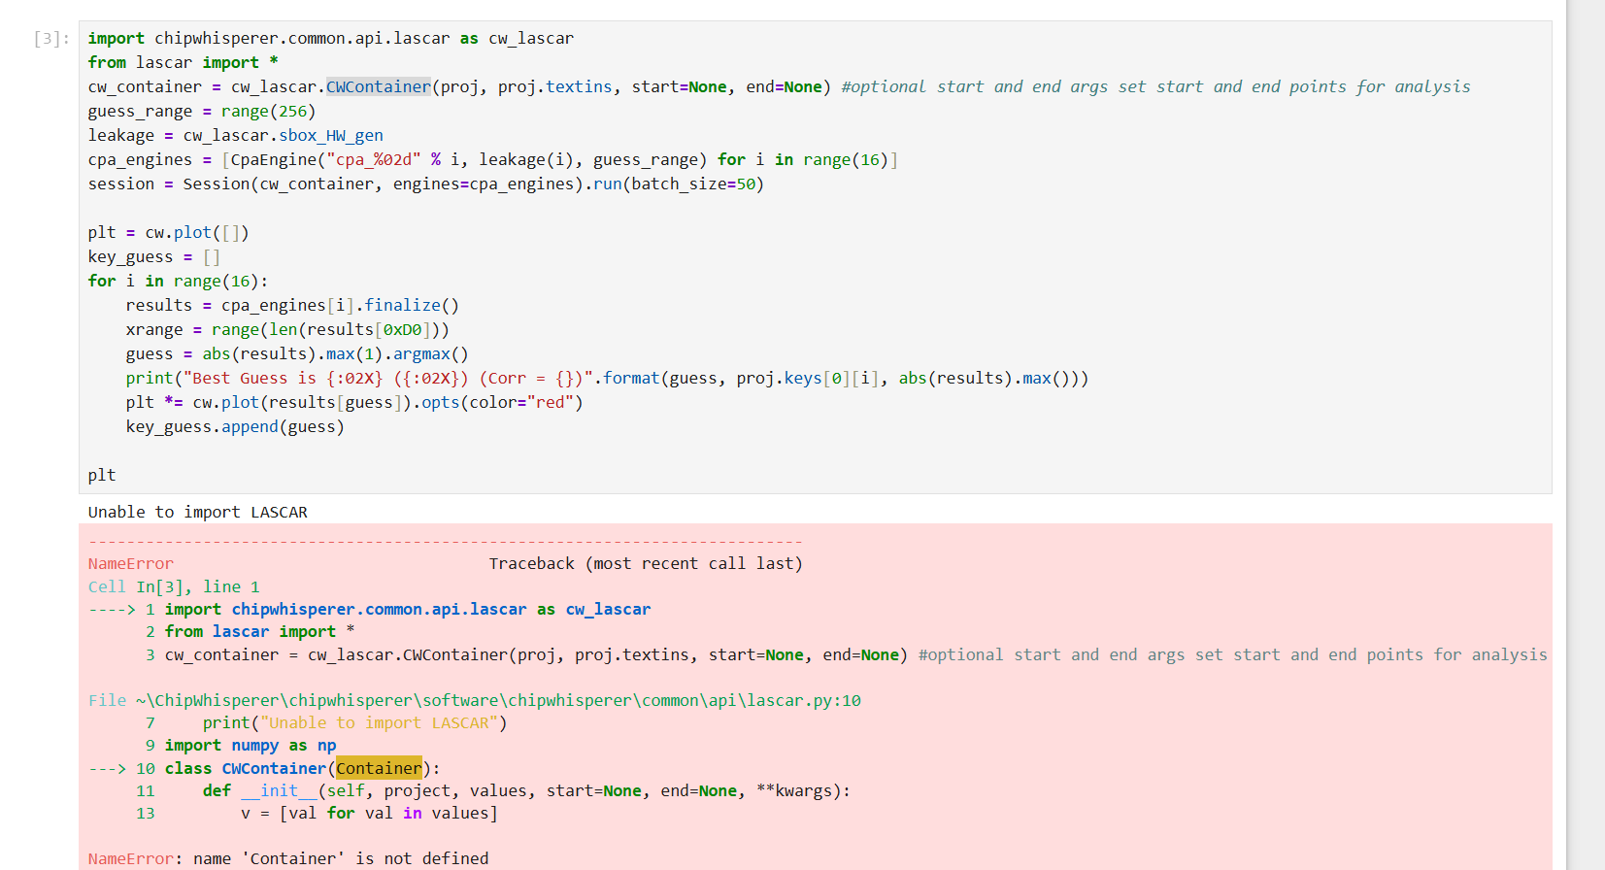
Task: Click the "red" color string in code
Action: (x=551, y=403)
